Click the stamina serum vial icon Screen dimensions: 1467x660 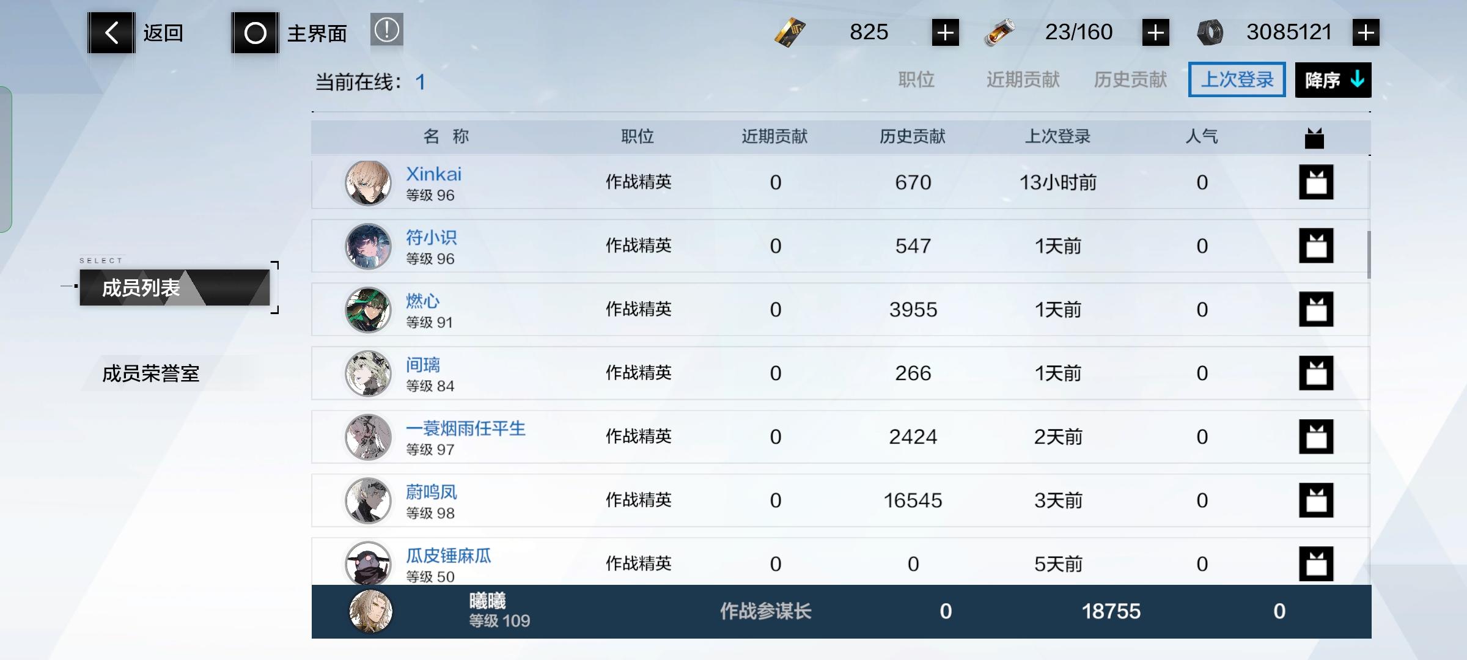(999, 32)
